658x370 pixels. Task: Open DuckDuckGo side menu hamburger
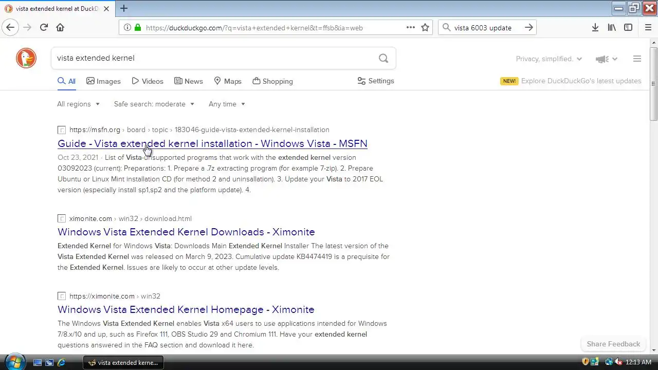(x=637, y=59)
